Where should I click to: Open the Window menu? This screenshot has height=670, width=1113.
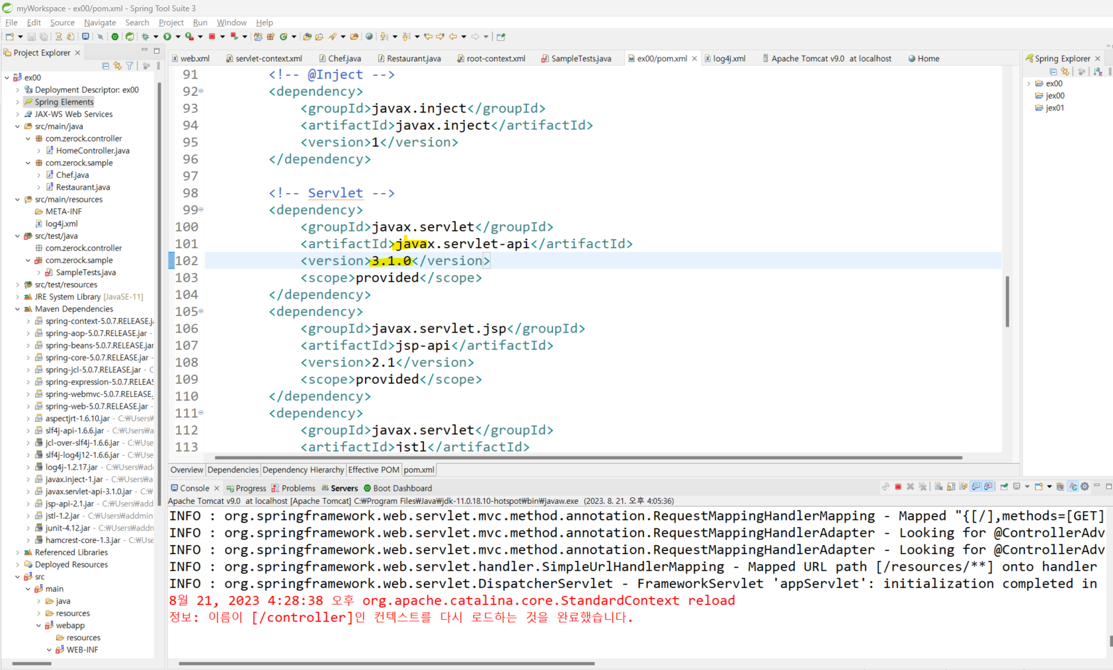(231, 22)
